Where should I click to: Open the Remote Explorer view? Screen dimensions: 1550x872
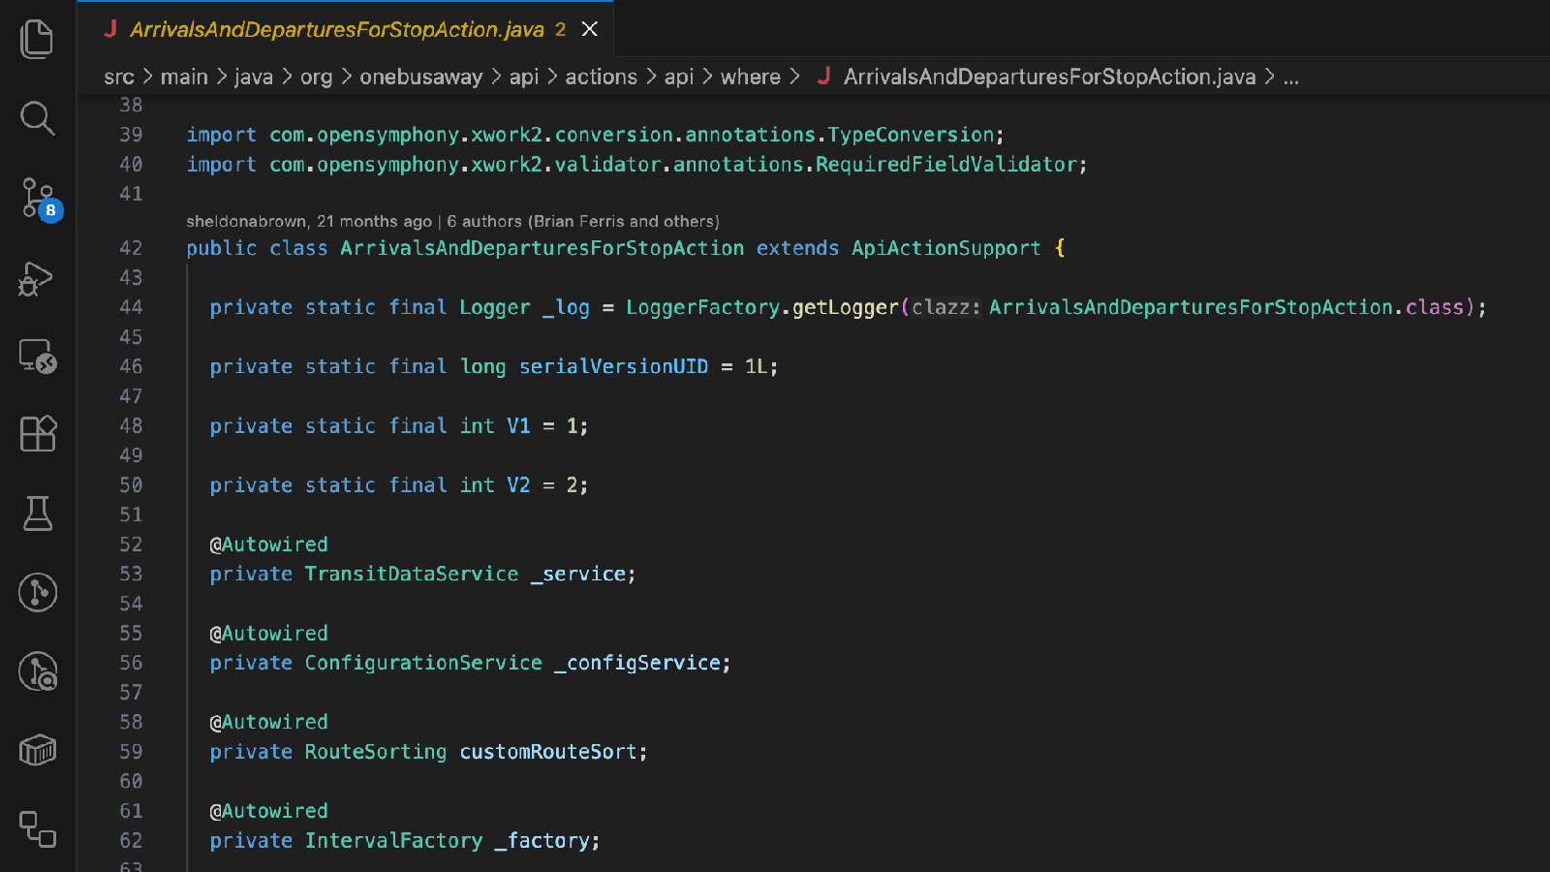pos(37,358)
